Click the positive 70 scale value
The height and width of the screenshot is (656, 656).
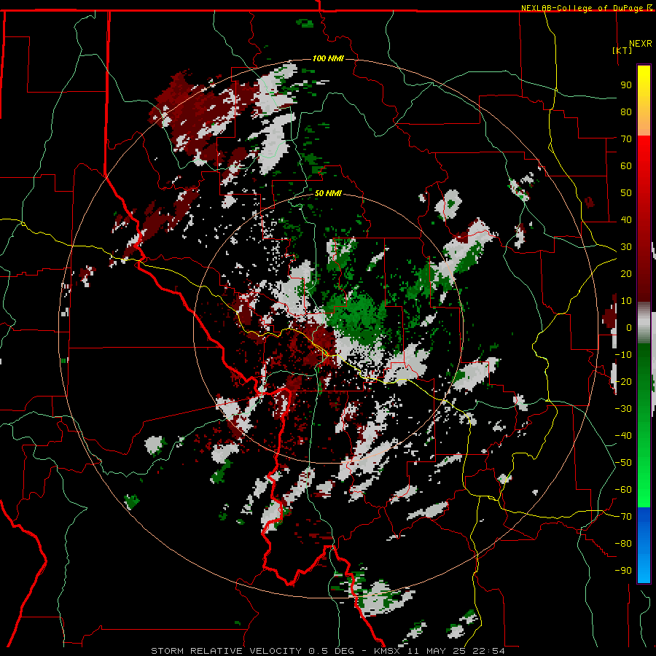626,139
